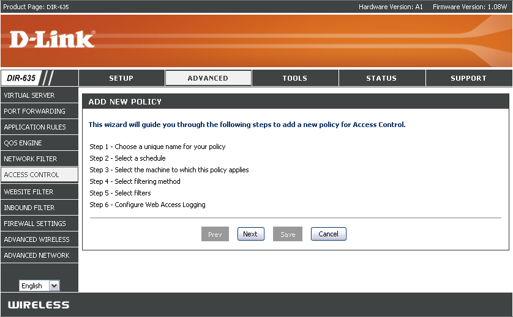Click Step 1 unique name text
The width and height of the screenshot is (513, 317).
157,147
